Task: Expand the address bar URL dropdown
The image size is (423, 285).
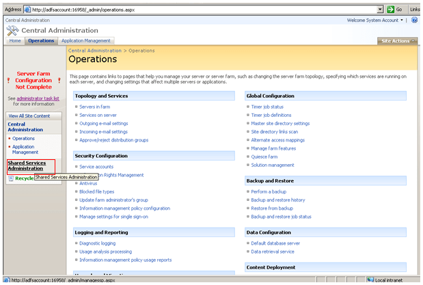Action: [379, 10]
